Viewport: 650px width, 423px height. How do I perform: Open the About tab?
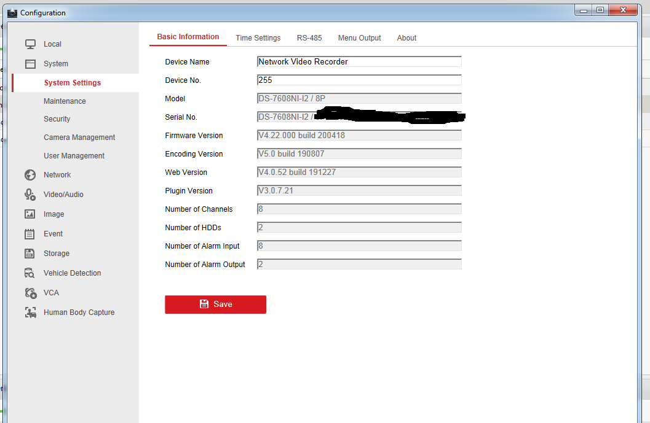pyautogui.click(x=406, y=38)
